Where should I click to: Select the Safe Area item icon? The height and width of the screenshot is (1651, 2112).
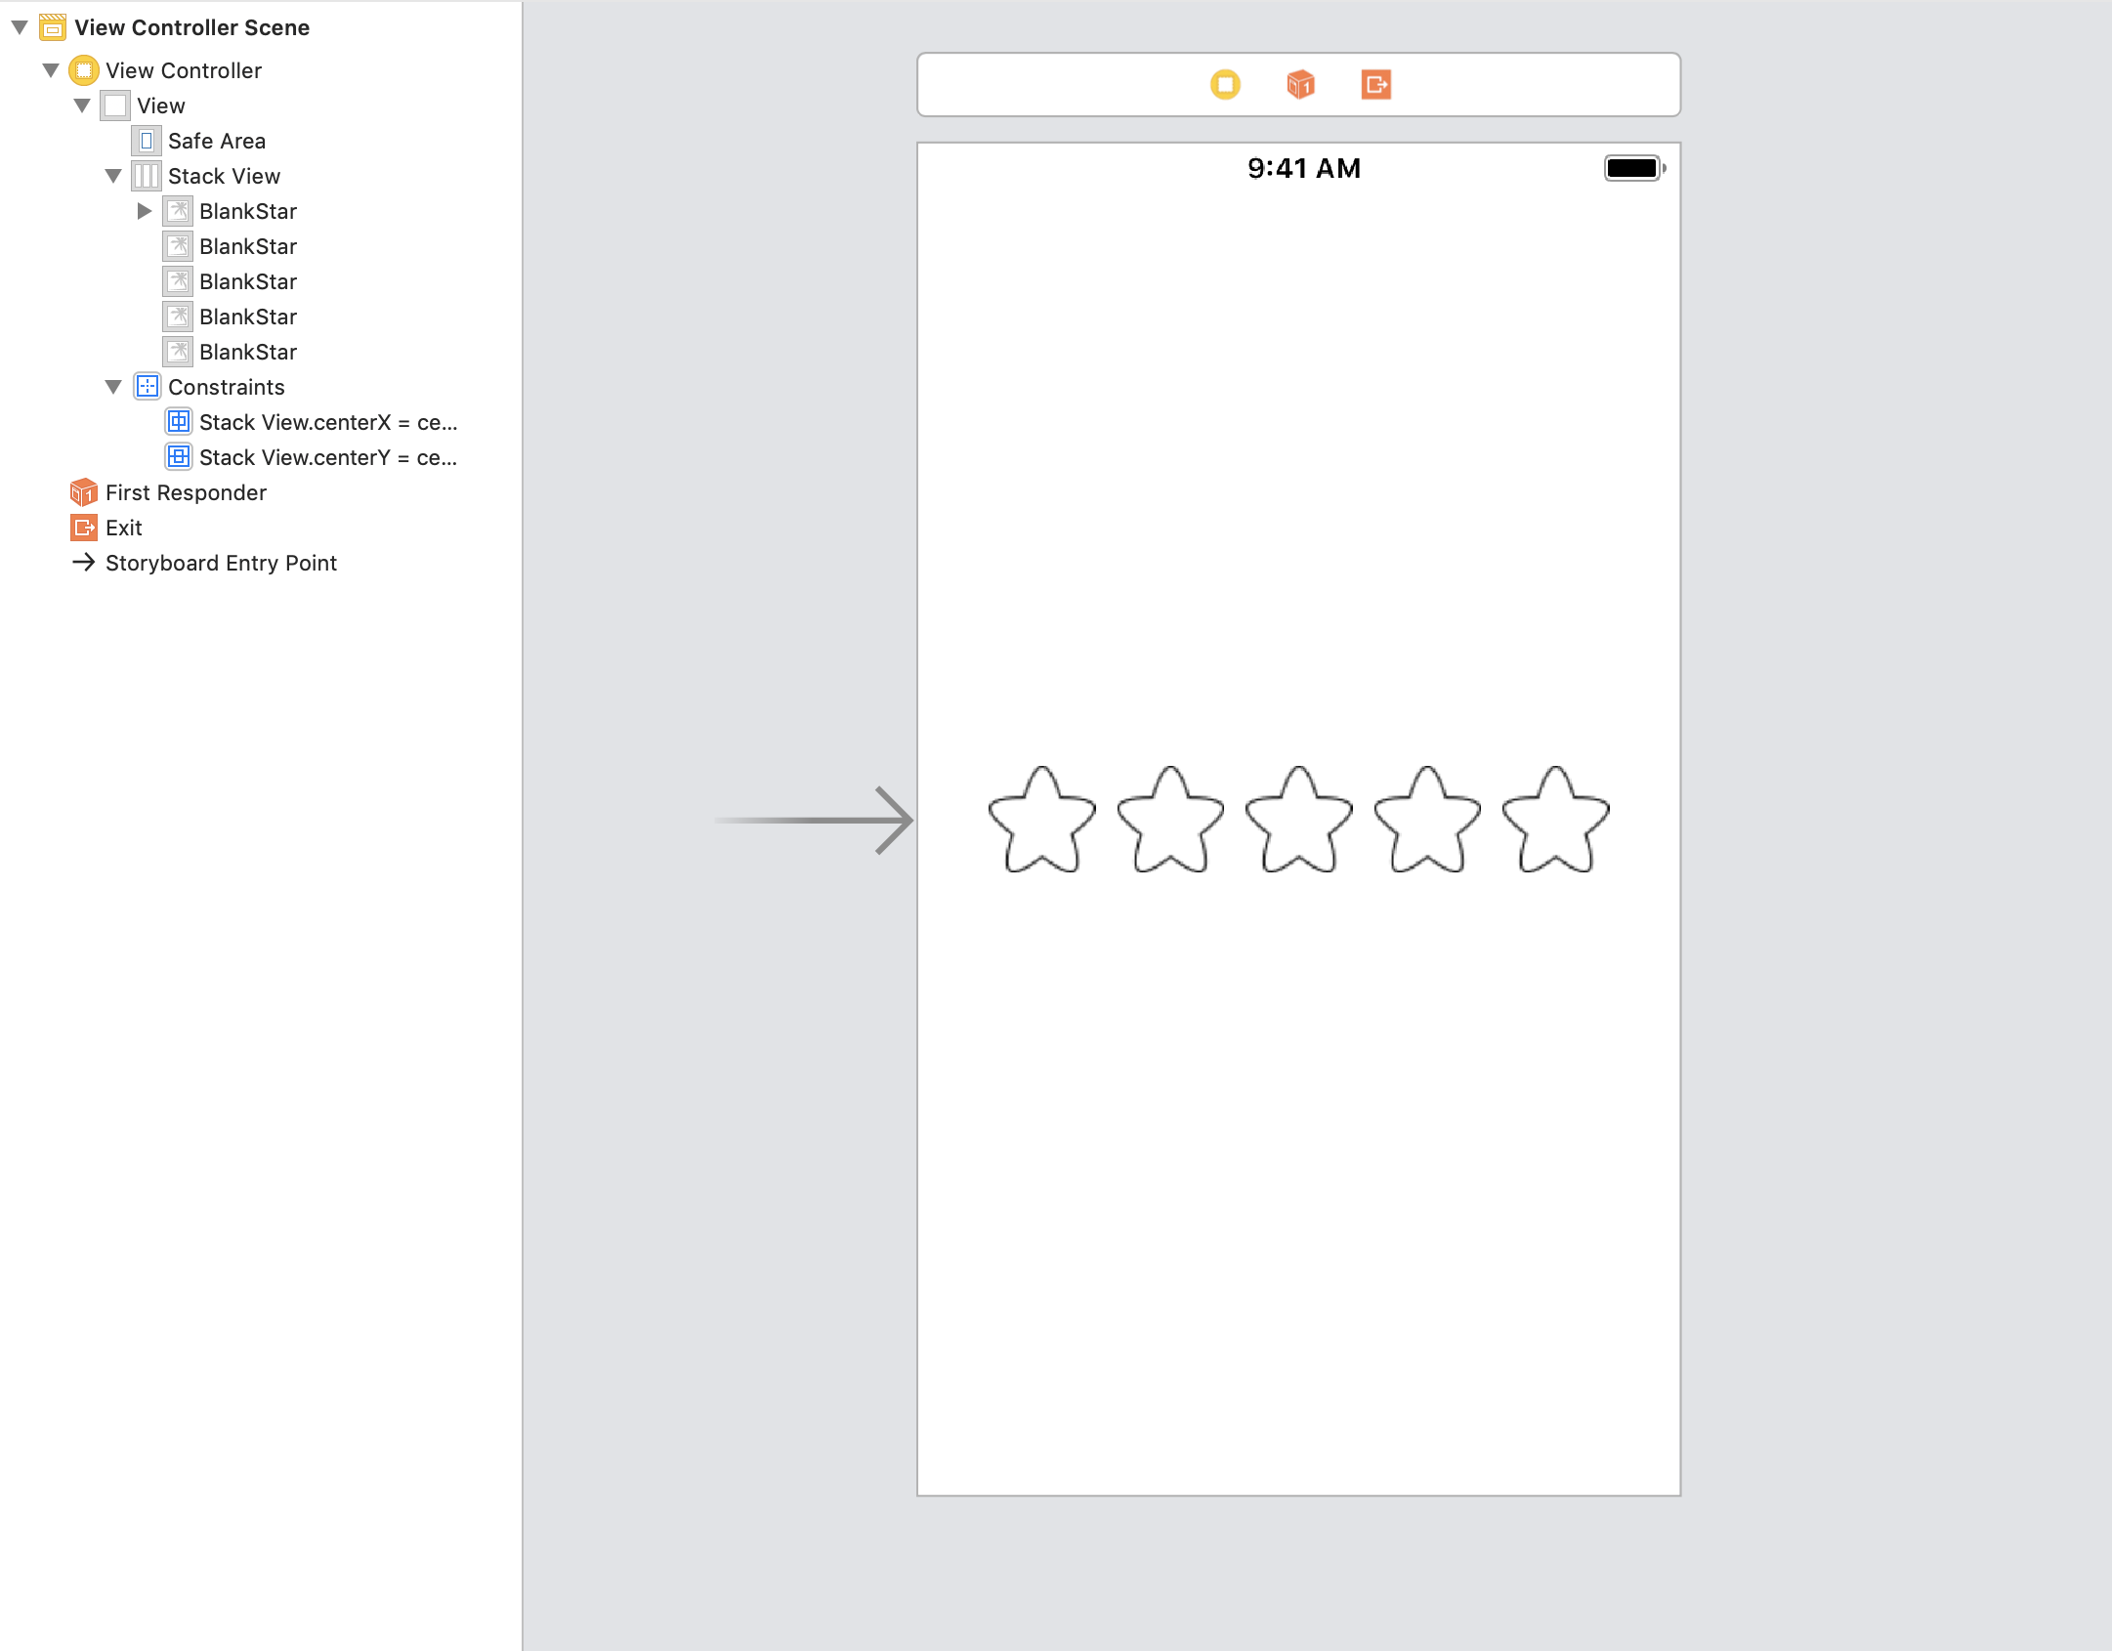point(147,141)
